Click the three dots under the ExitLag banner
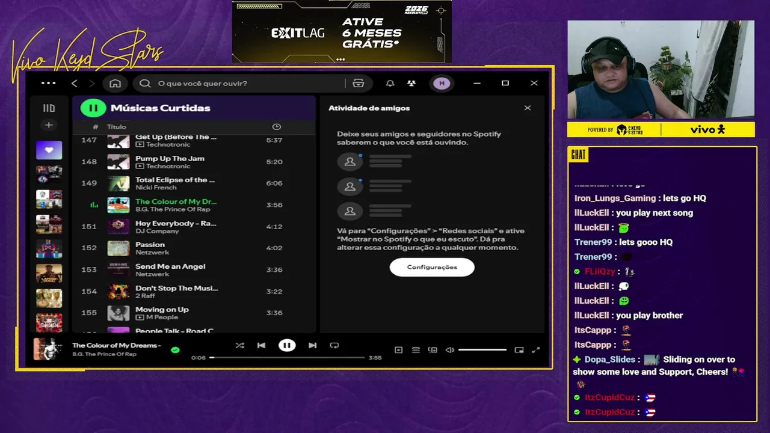 click(340, 60)
